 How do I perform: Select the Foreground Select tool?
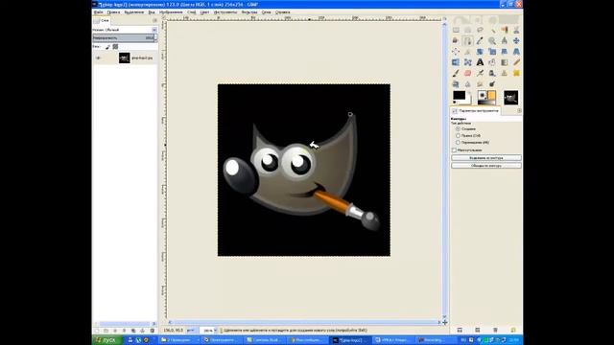click(x=456, y=40)
